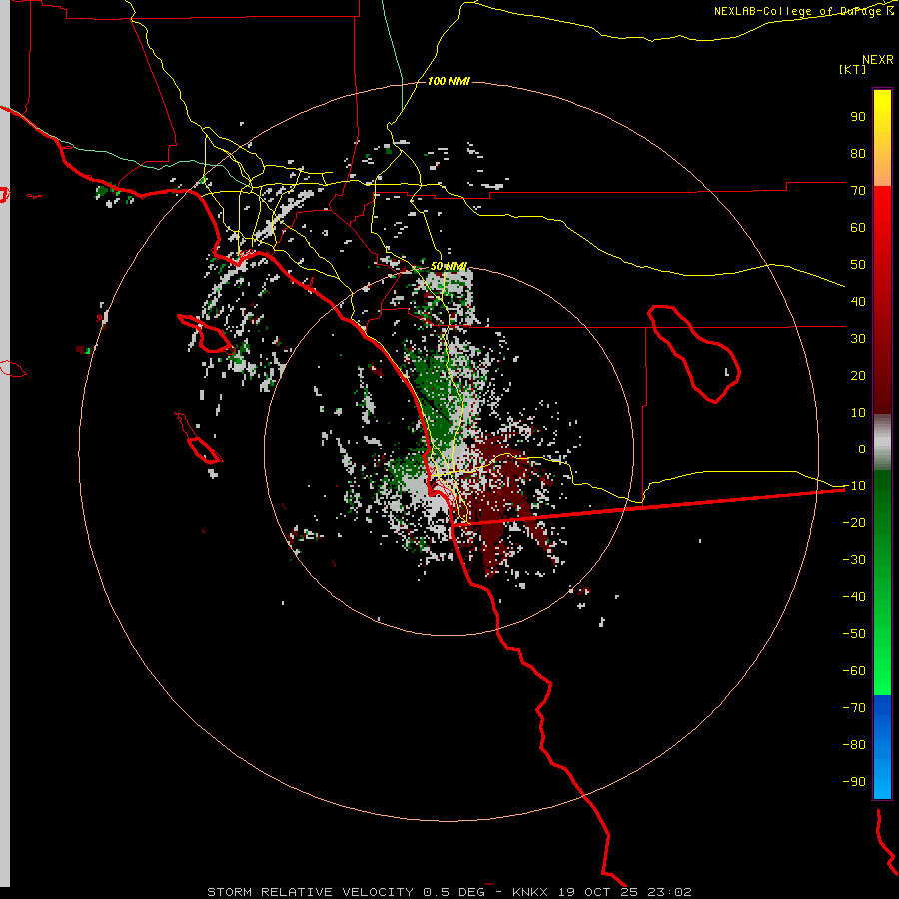Select the 40 value on velocity scale

coord(858,302)
